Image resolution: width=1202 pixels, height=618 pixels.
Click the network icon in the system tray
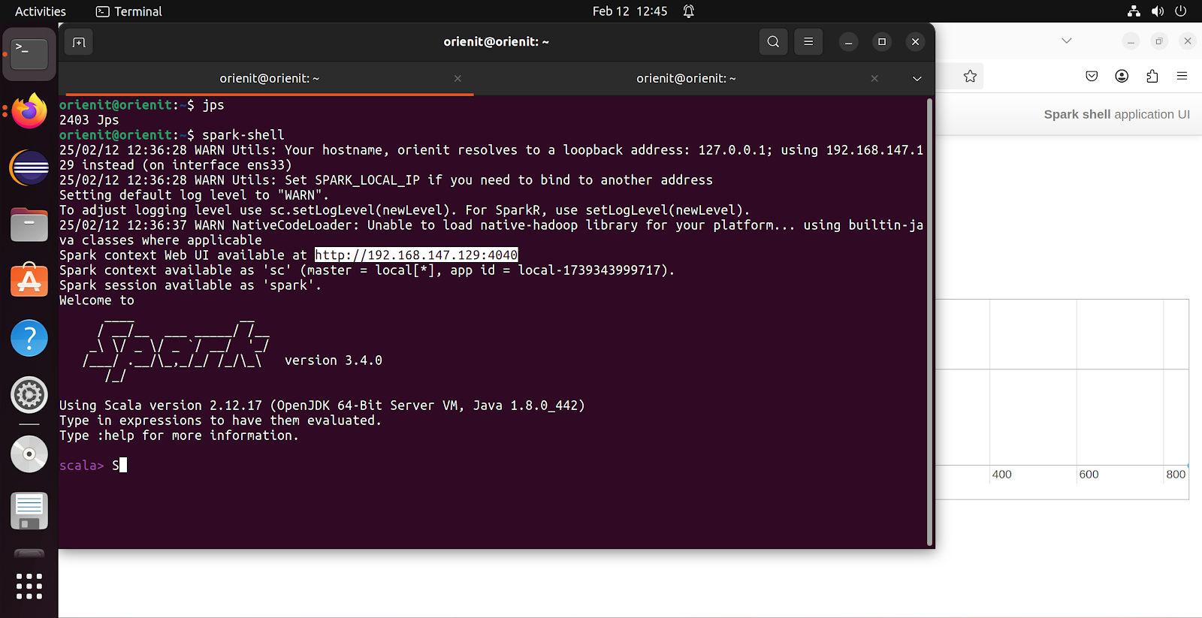(x=1134, y=11)
